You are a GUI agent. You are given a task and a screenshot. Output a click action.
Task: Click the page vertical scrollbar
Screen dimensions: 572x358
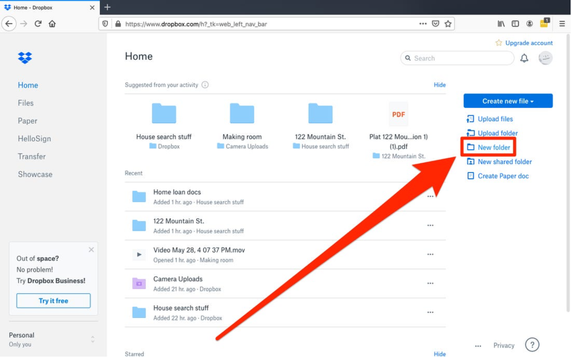click(x=568, y=173)
